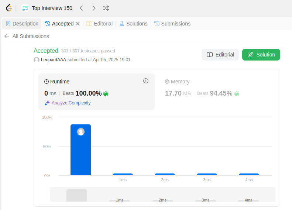This screenshot has width=292, height=210.
Task: Click the 3ms bar in the runtime chart
Action: point(207,175)
